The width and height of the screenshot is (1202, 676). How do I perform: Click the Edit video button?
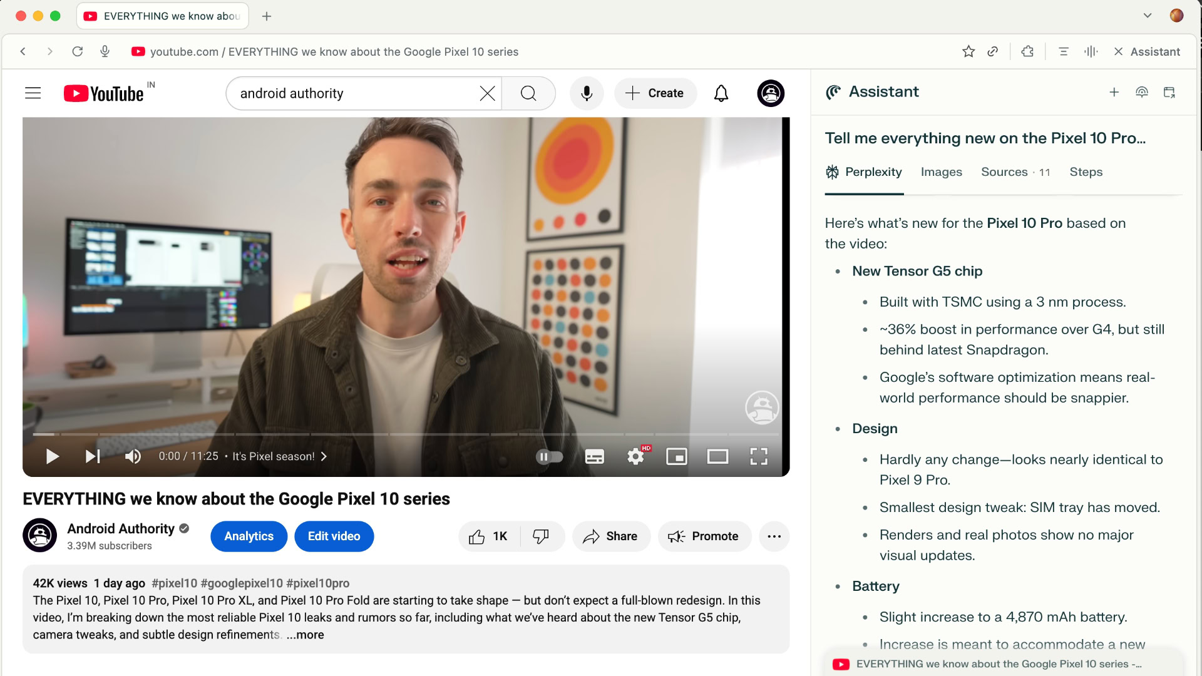point(334,536)
